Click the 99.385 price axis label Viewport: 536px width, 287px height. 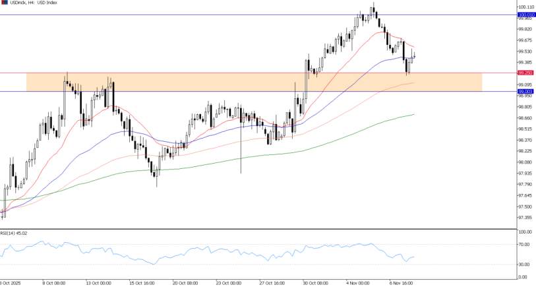tap(525, 63)
